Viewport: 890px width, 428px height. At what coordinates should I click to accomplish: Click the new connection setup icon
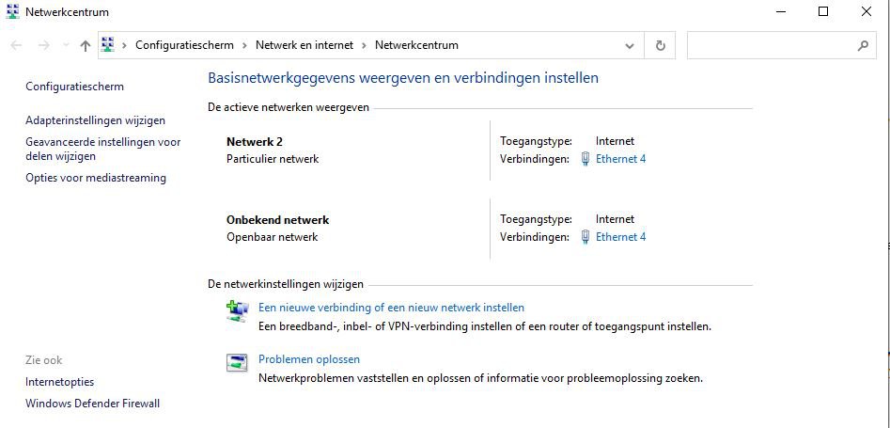(x=237, y=312)
